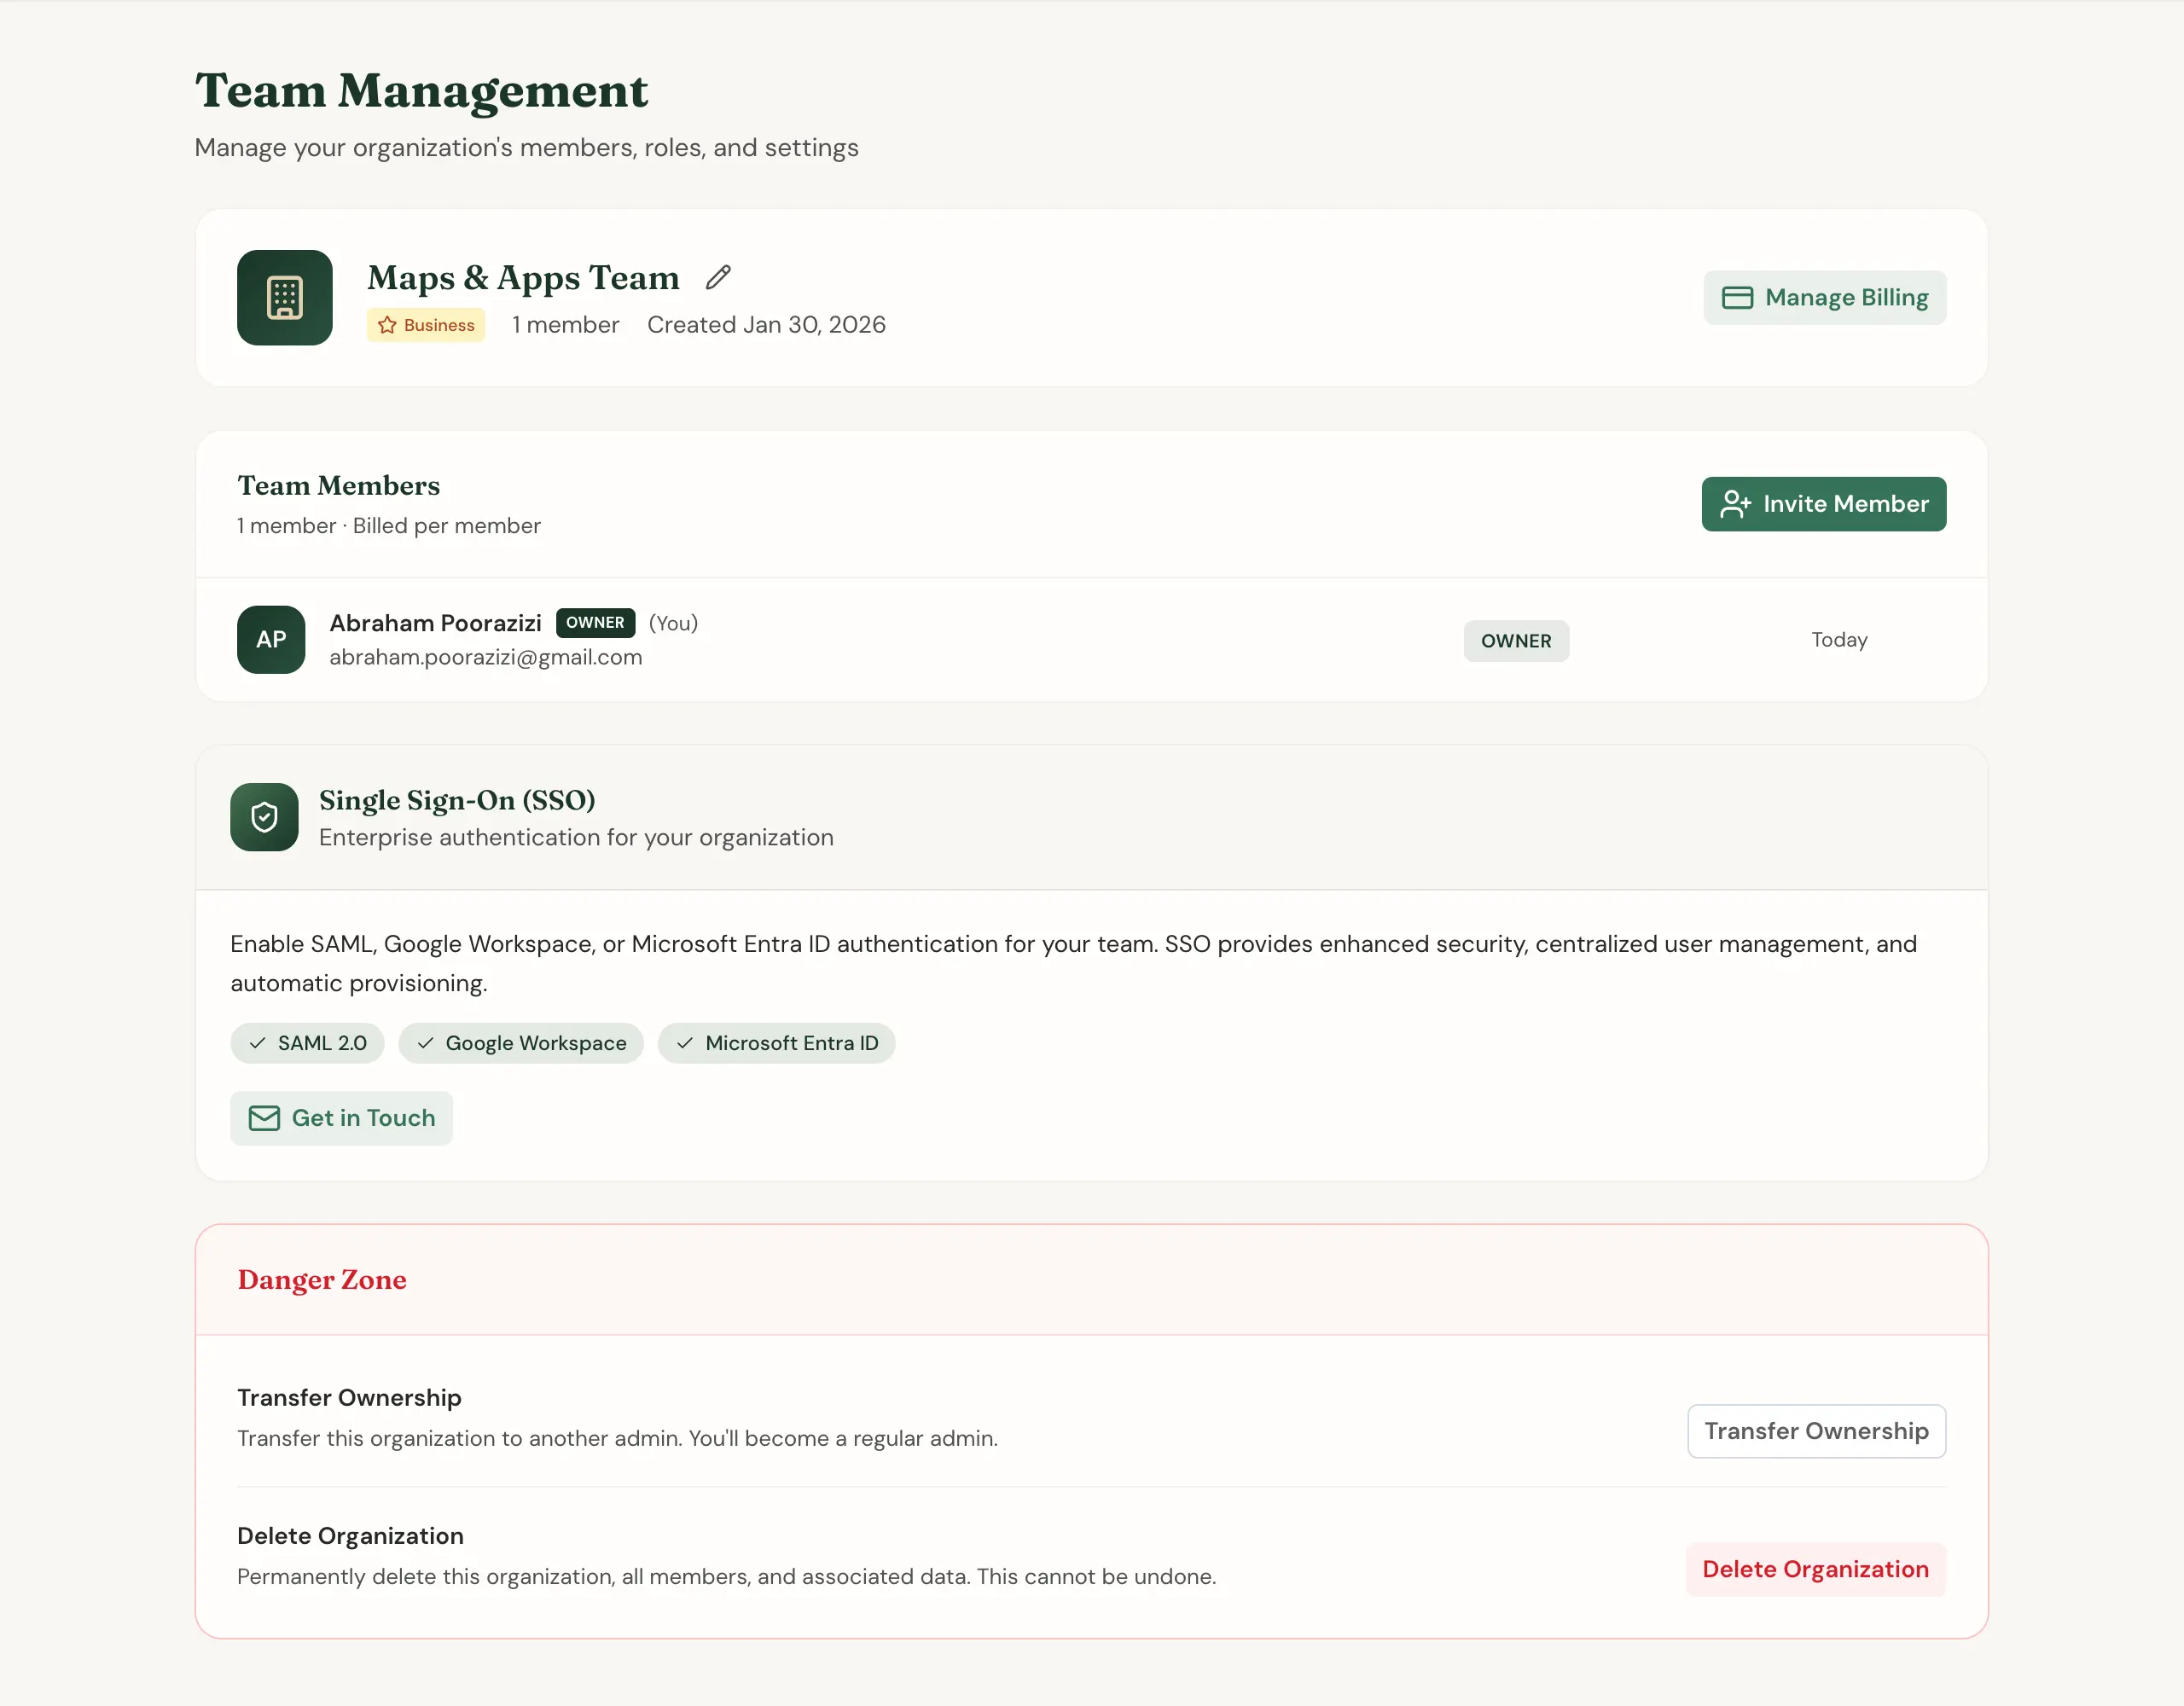Click the star icon in the Business badge
Image resolution: width=2184 pixels, height=1706 pixels.
click(387, 324)
